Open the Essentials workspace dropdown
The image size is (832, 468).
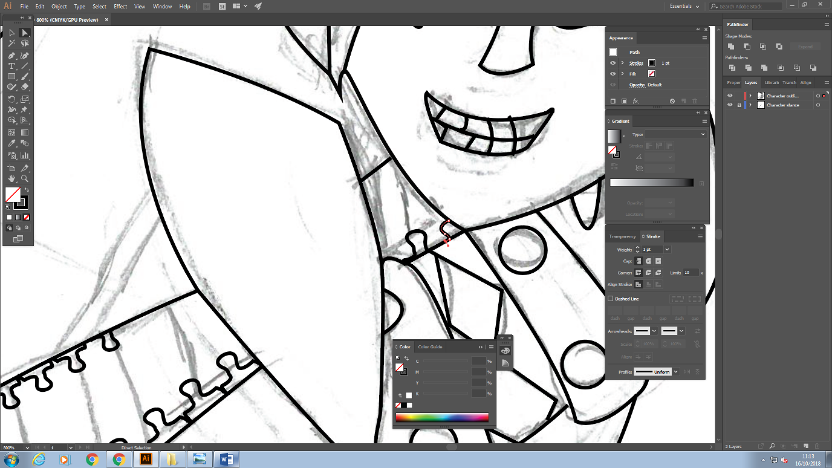[x=684, y=6]
